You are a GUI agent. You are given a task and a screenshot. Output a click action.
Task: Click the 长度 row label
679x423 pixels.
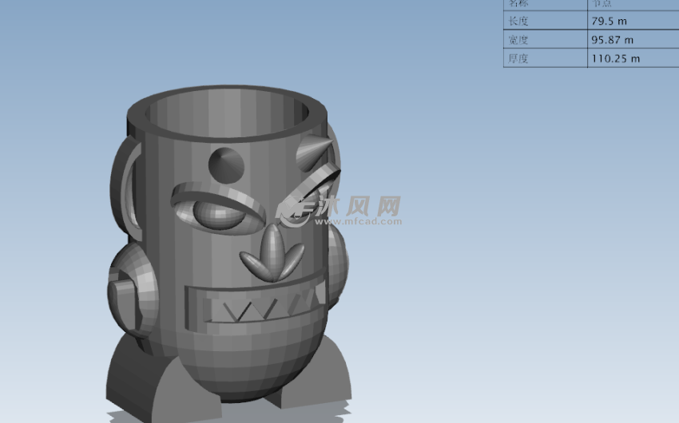518,21
